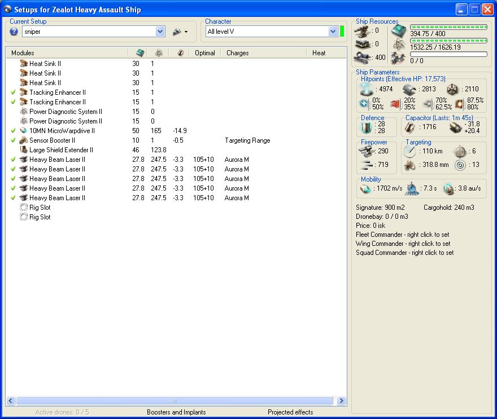Toggle the third Heavy Beam Laser II checkmark

pos(13,179)
